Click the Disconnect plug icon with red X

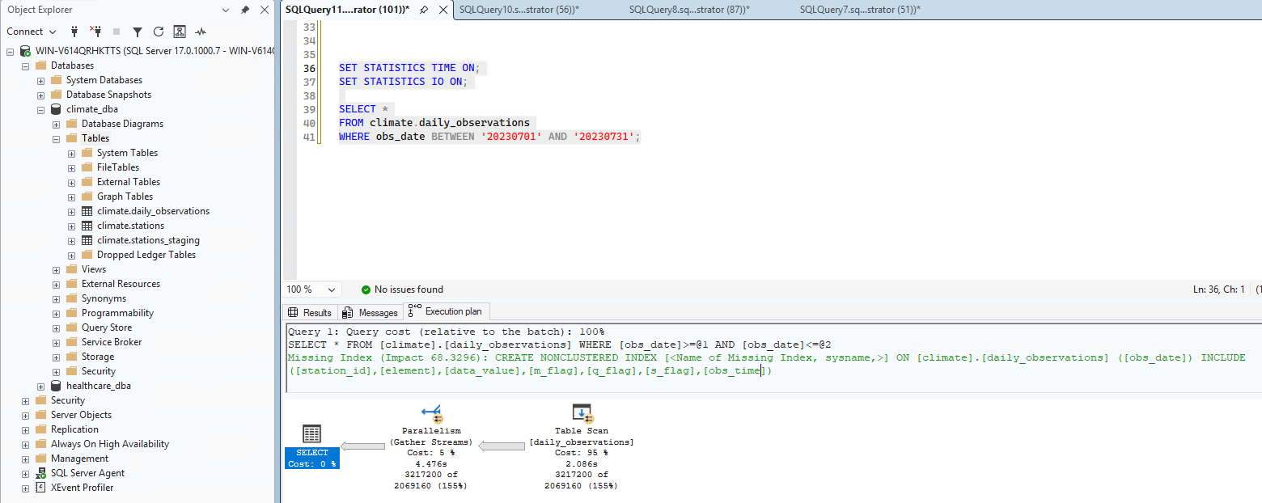96,32
